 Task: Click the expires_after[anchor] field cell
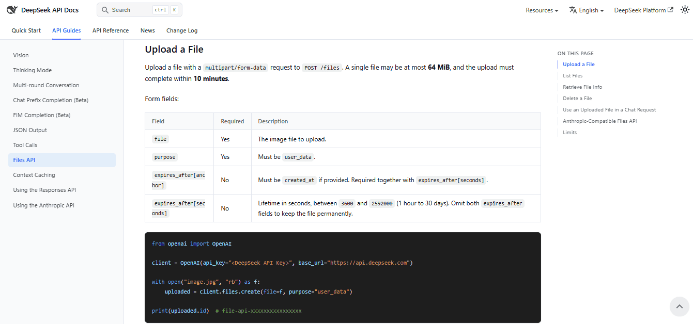[x=179, y=180]
